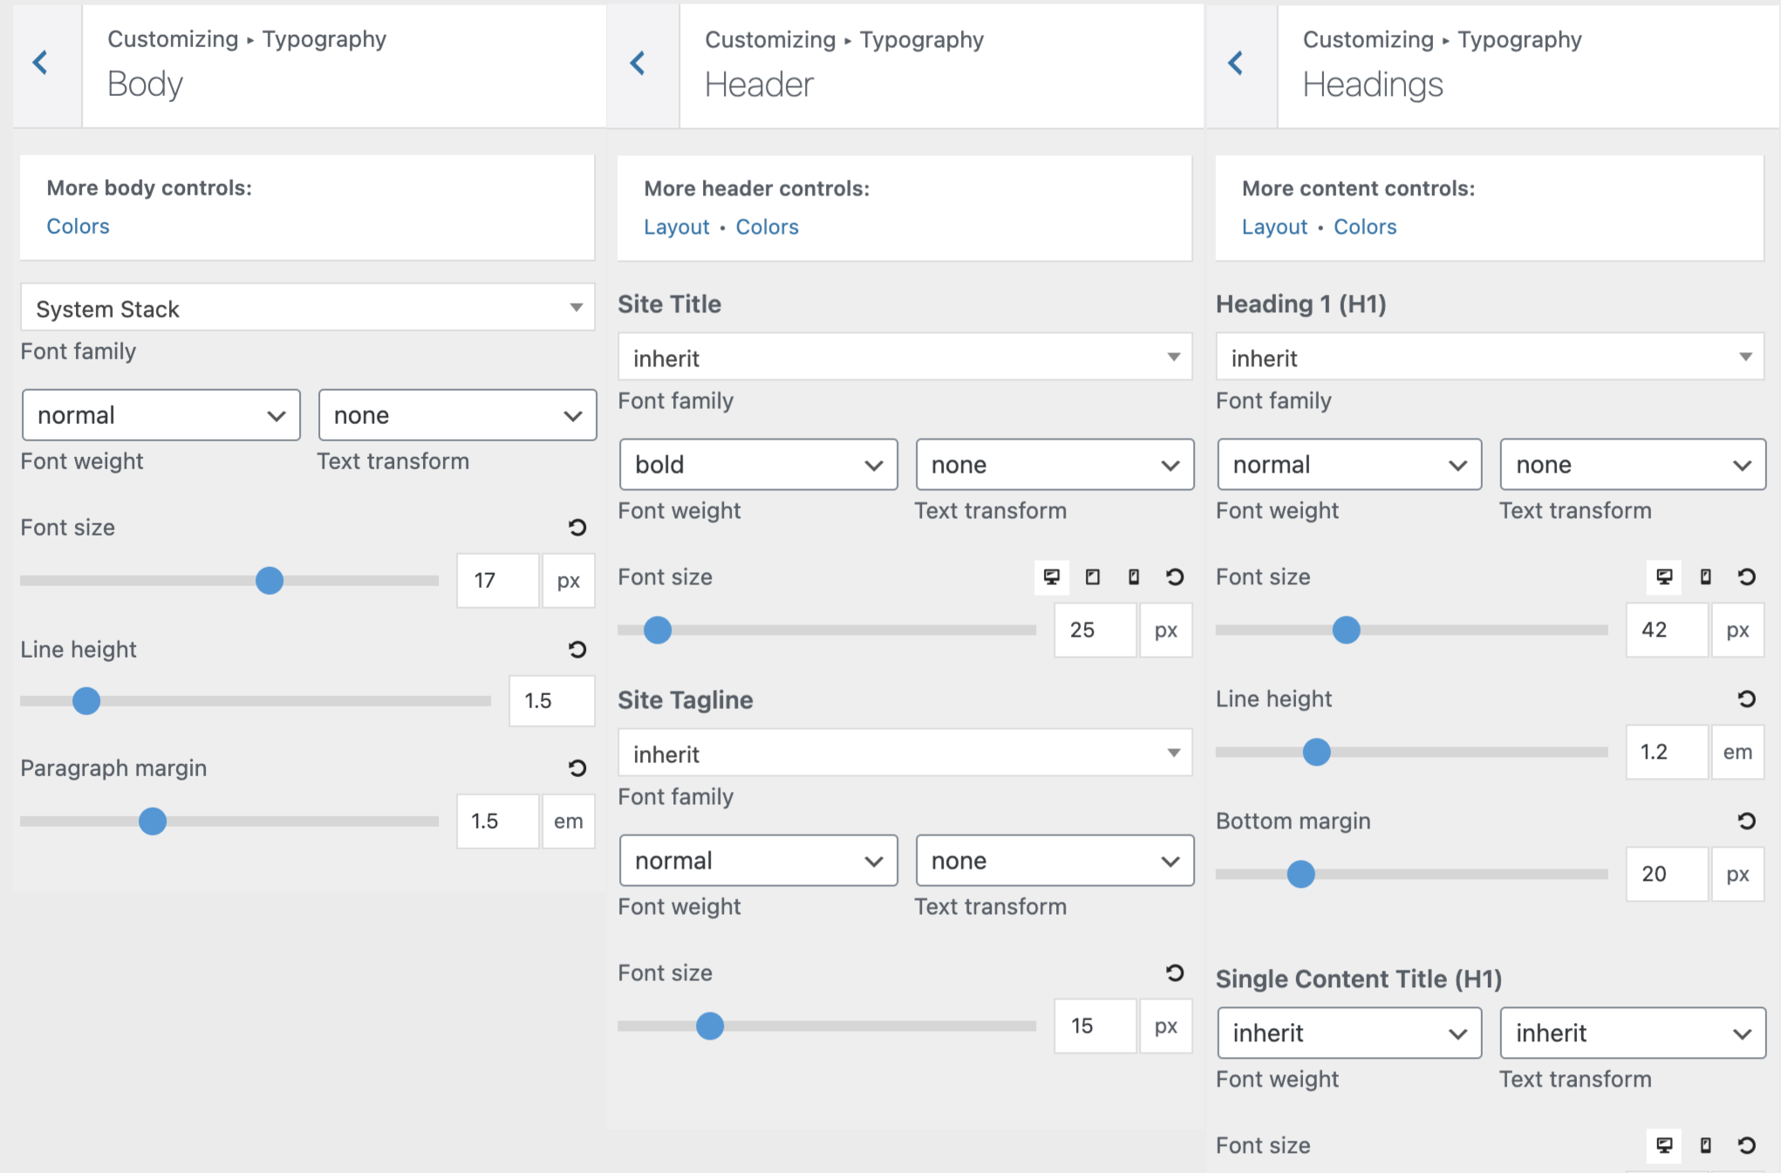Reset Site Title font size
The width and height of the screenshot is (1781, 1173).
tap(1175, 577)
